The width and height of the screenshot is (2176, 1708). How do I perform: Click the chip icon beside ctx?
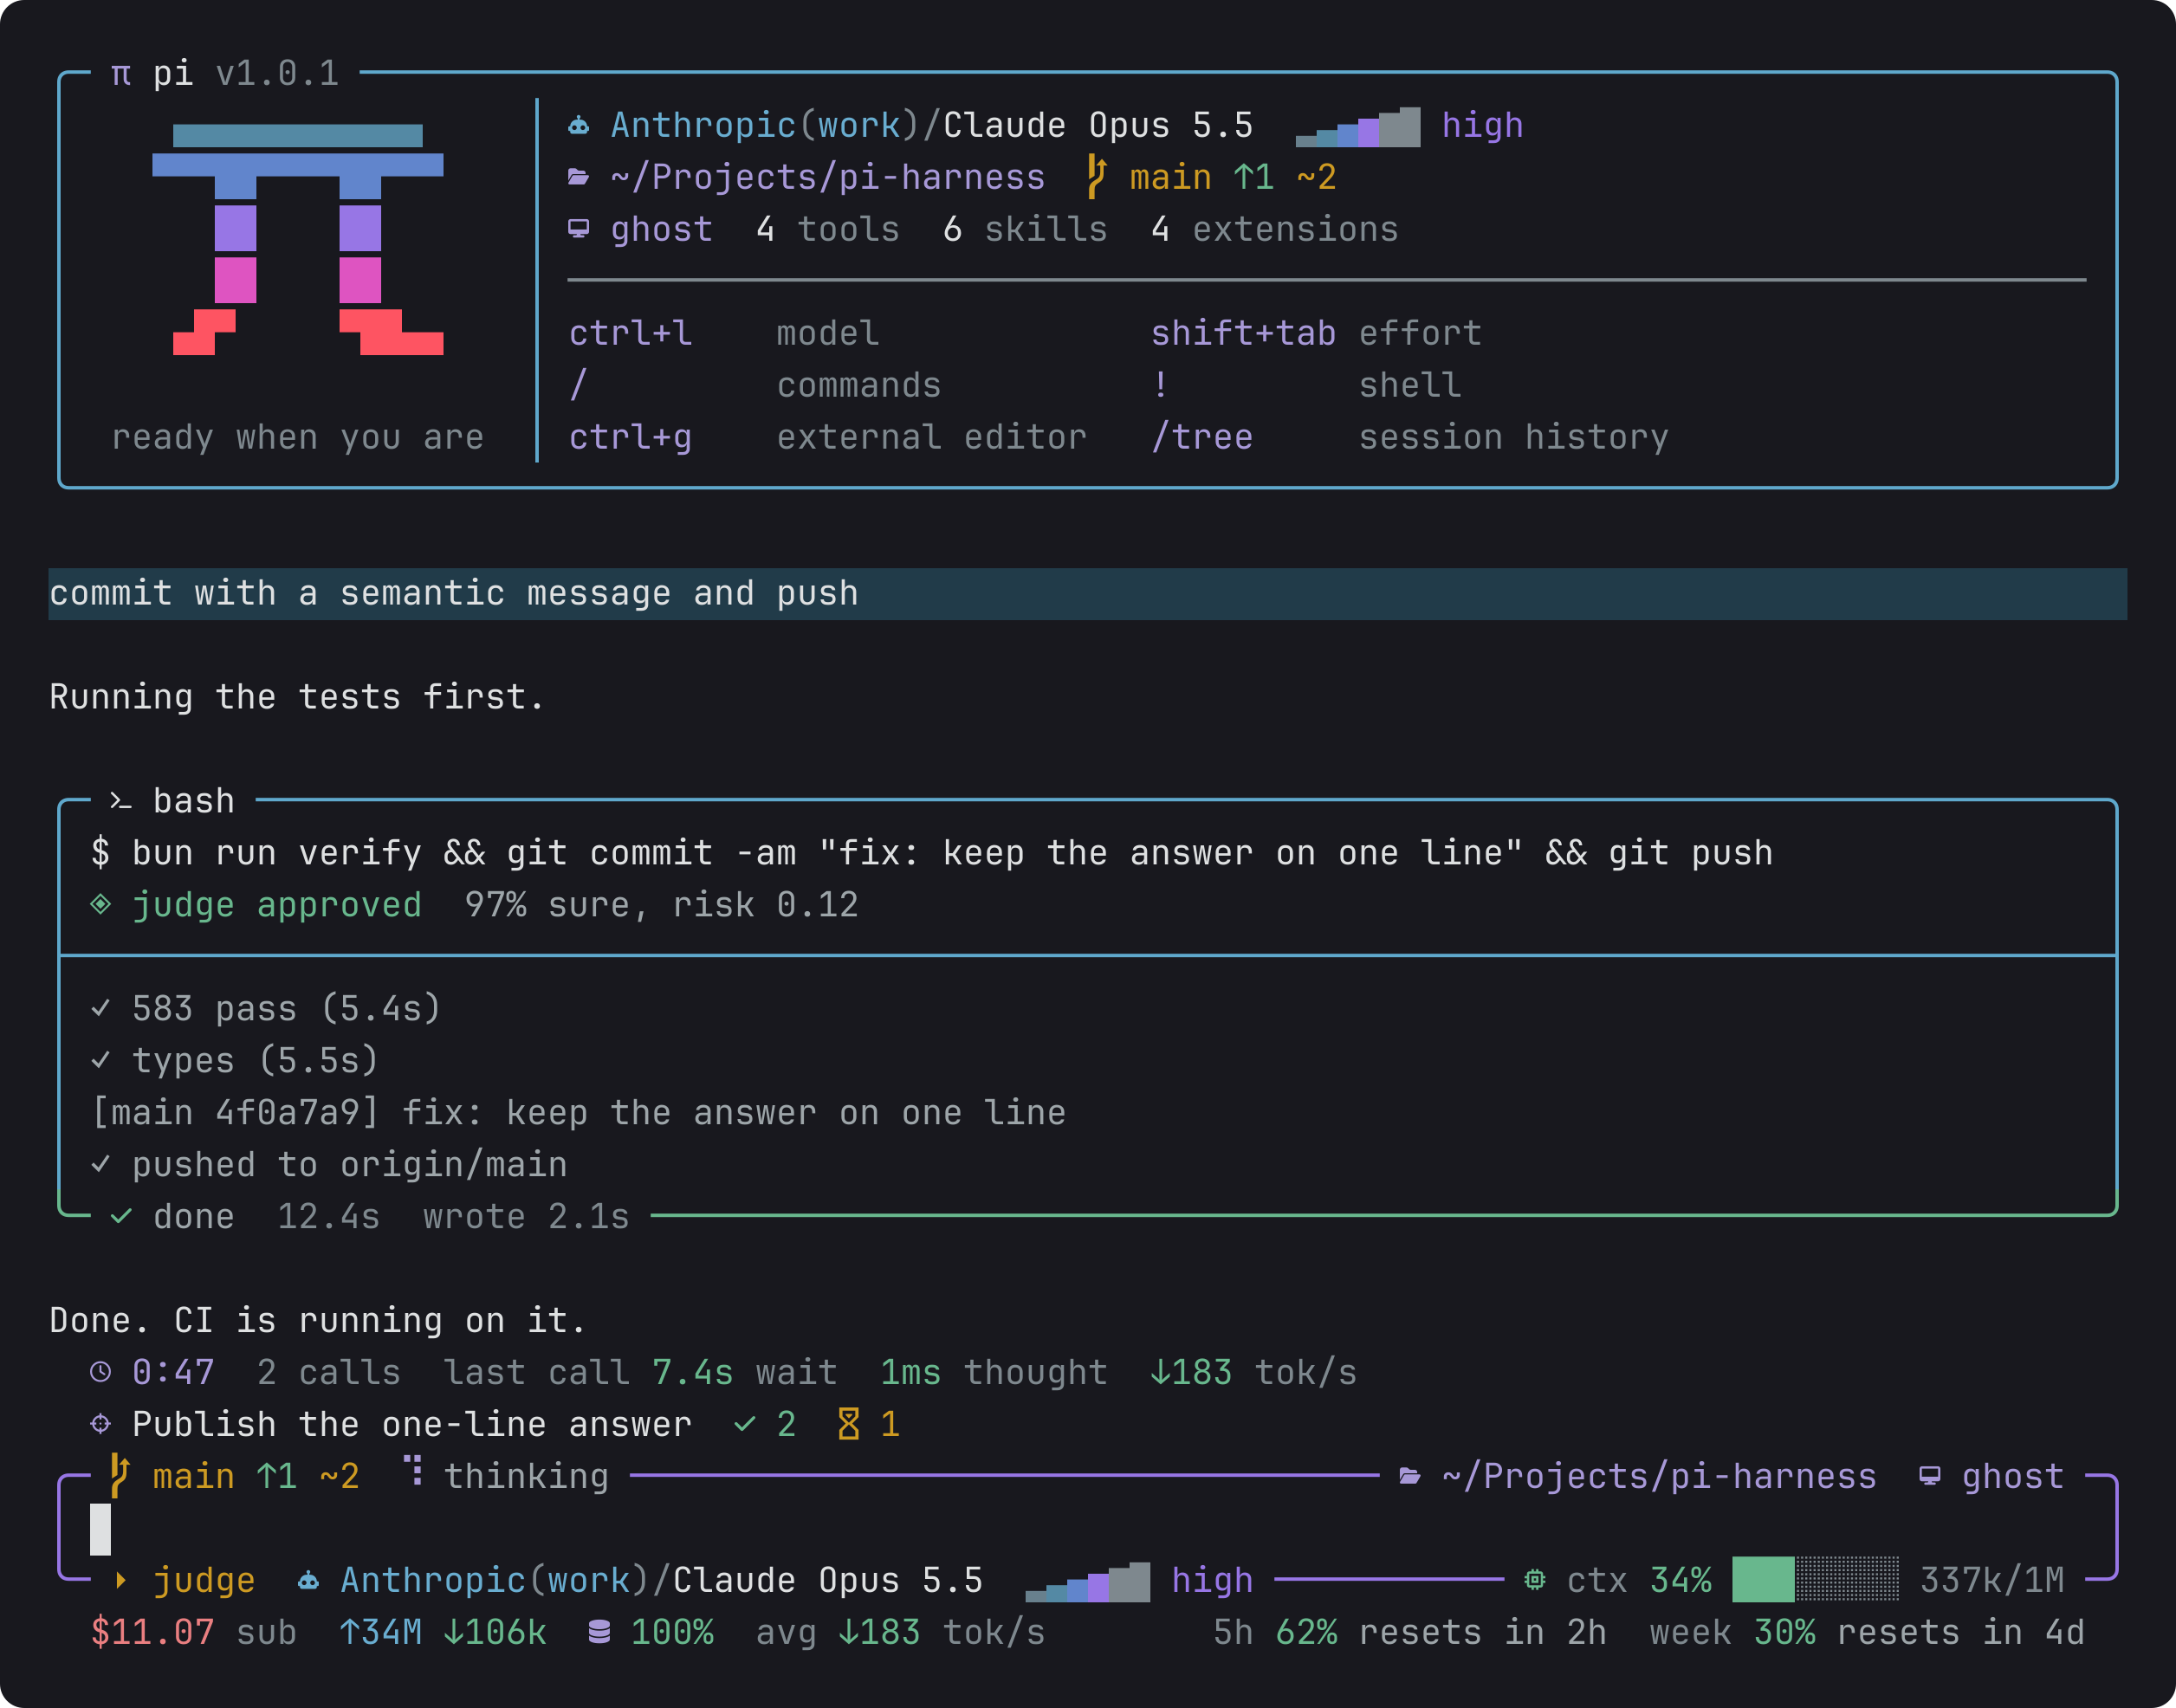point(1535,1580)
